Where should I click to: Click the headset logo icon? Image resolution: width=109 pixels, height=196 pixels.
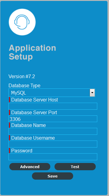click(22, 22)
